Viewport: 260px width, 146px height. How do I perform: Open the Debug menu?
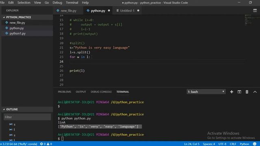[x=57, y=3]
